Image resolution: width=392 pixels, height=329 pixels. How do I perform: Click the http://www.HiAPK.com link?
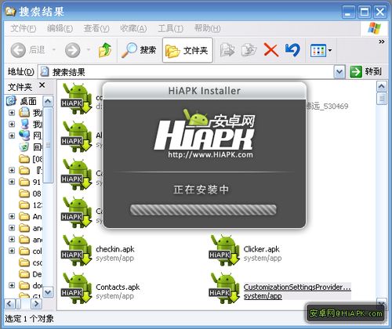[x=210, y=154]
